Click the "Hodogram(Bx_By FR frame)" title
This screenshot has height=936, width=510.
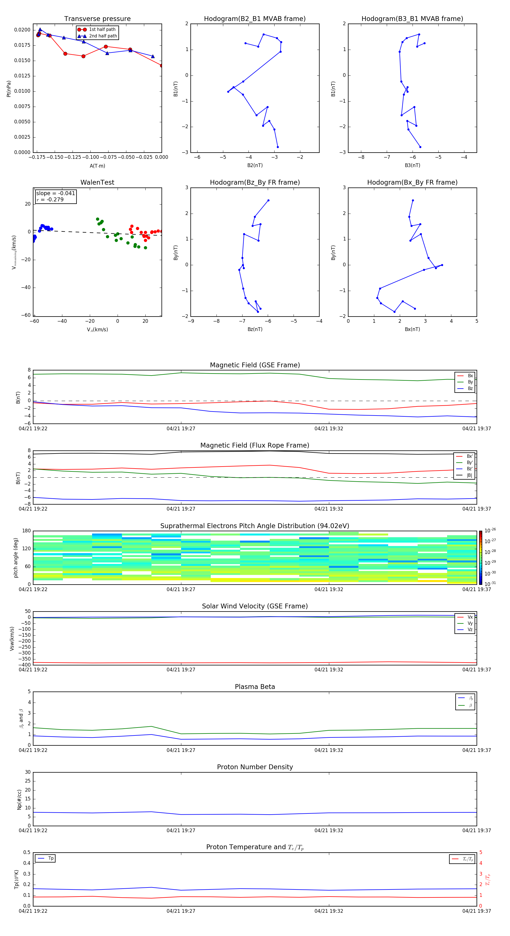pos(412,182)
